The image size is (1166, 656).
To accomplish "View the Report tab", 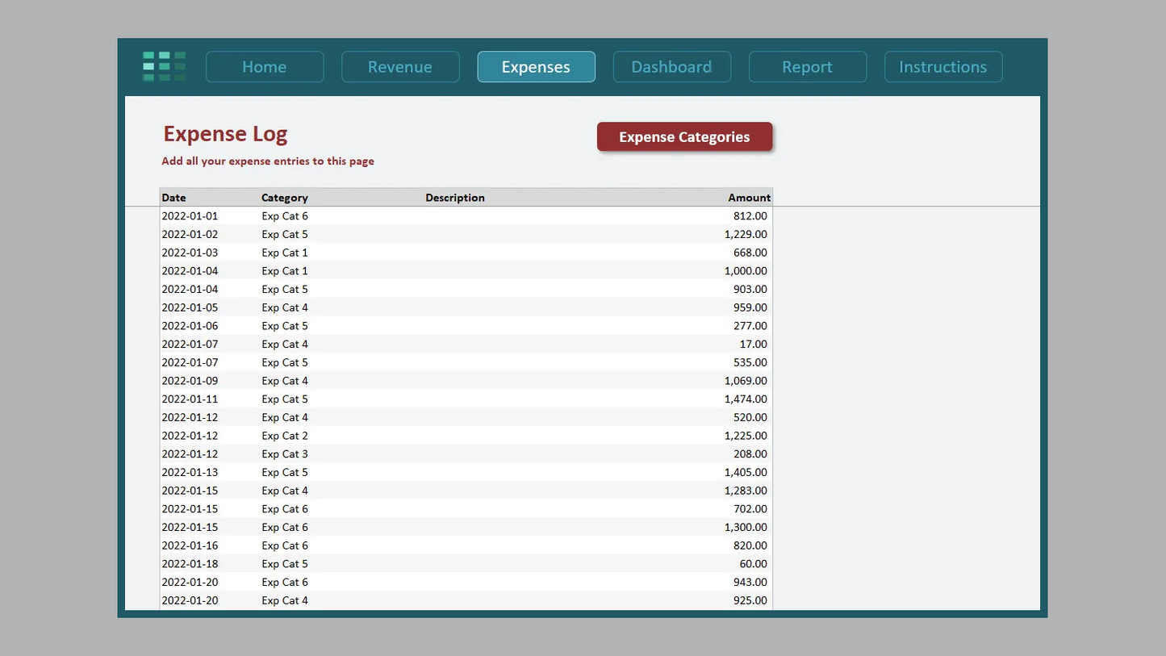I will [807, 67].
